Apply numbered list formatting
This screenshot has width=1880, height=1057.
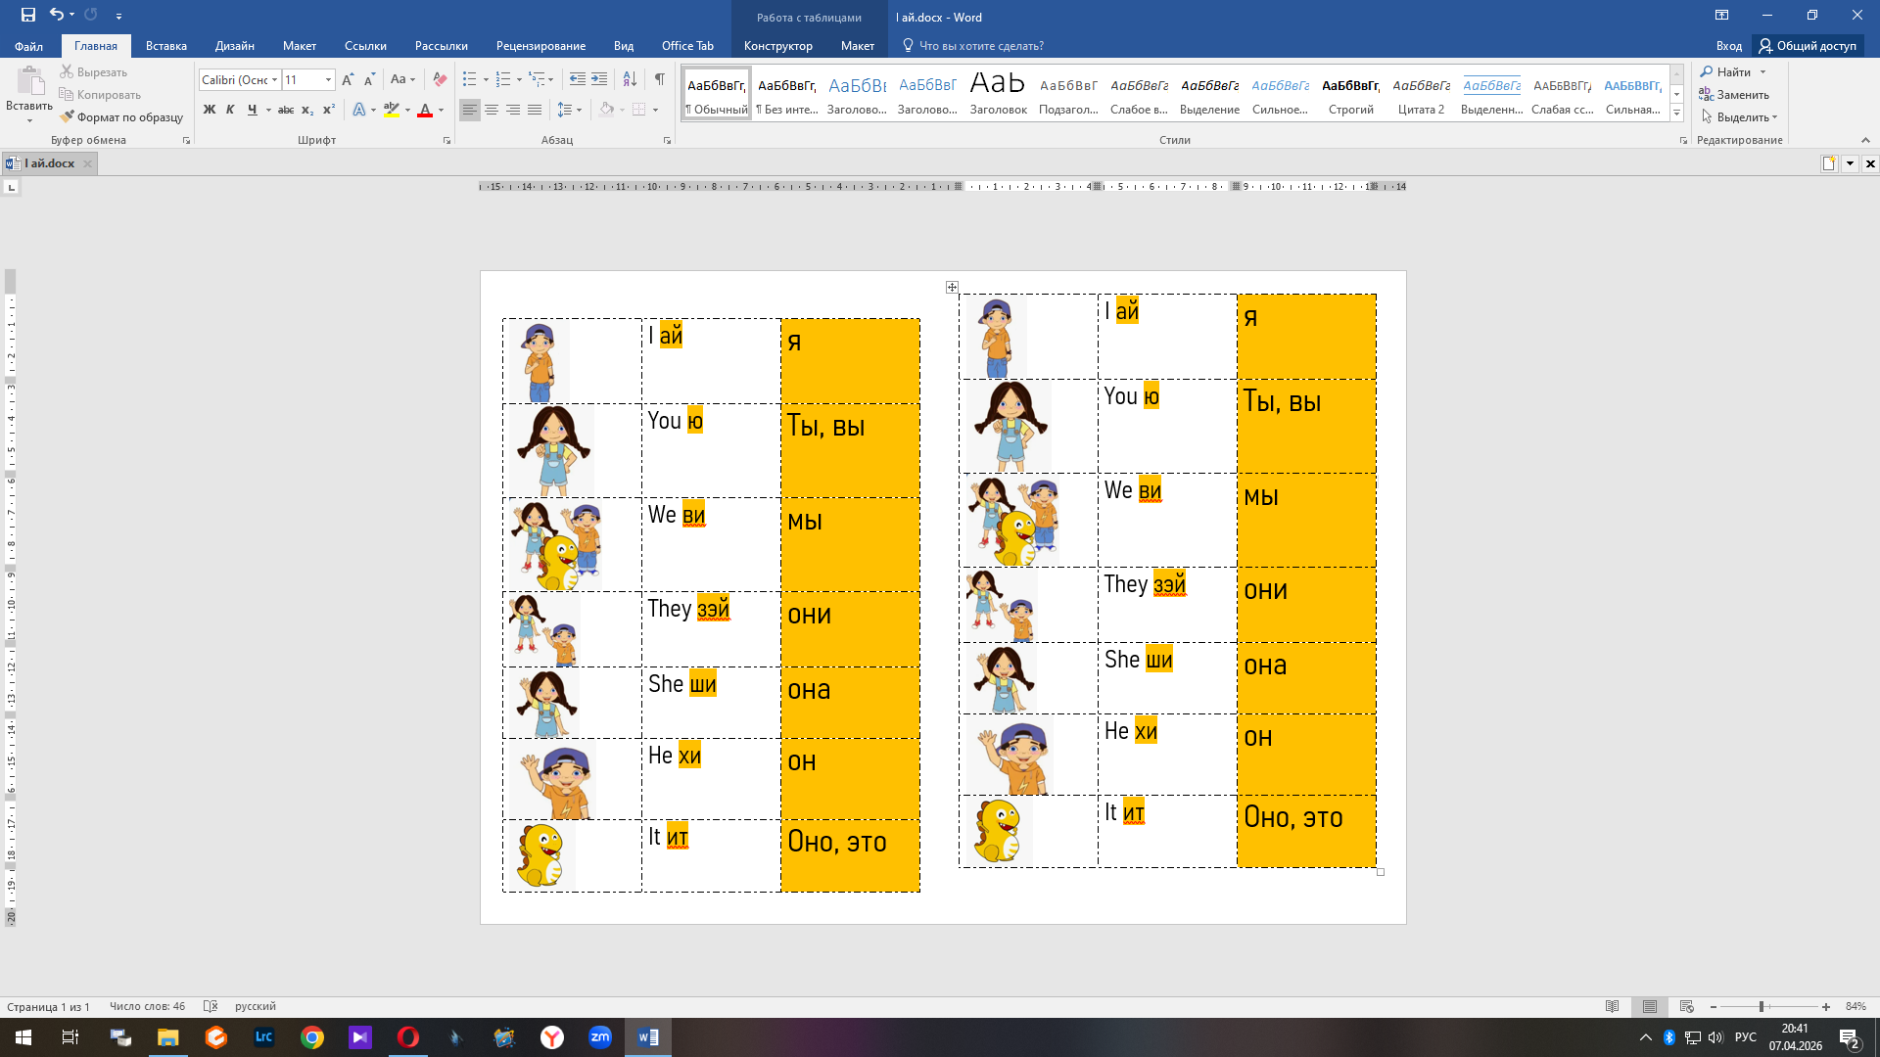[503, 80]
